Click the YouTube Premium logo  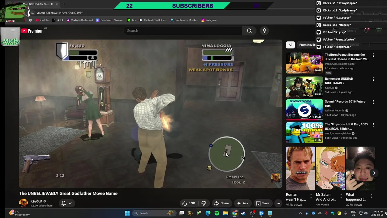coord(32,31)
